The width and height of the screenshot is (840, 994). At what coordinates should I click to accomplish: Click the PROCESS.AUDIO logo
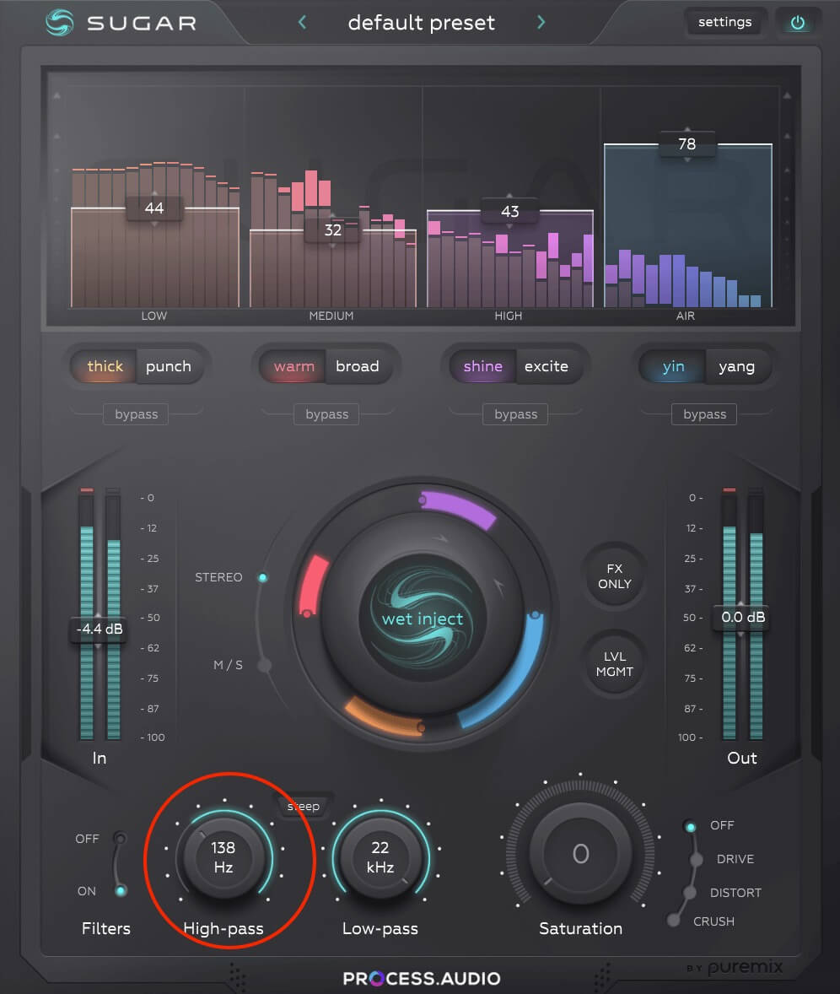tap(422, 978)
